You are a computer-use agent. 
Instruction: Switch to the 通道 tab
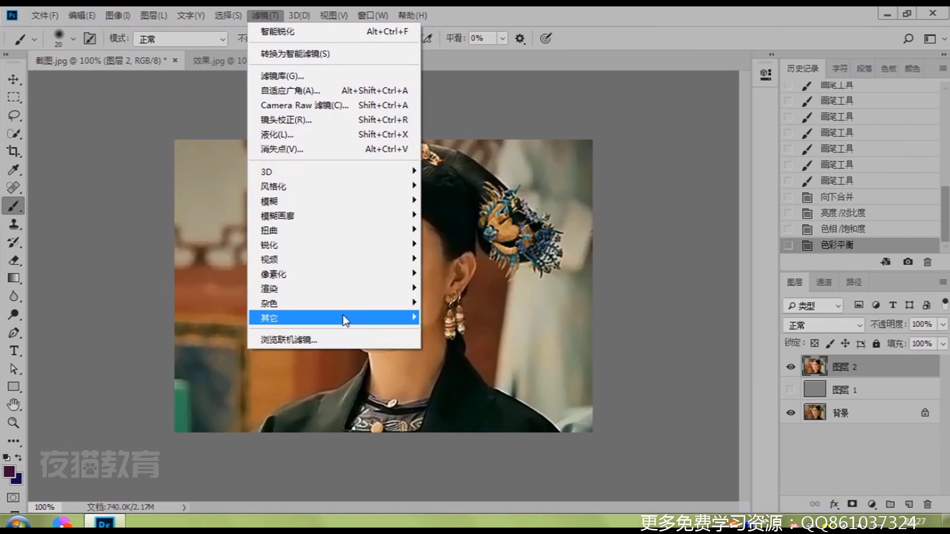(823, 282)
